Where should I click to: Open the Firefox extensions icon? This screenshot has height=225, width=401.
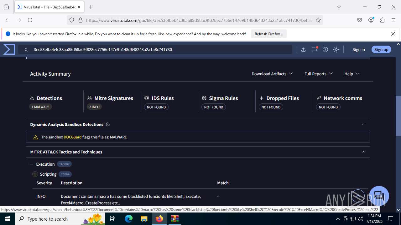tap(382, 20)
